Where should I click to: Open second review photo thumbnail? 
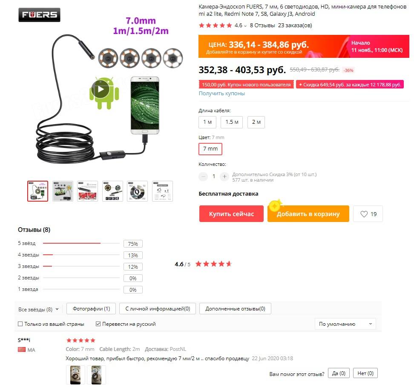pyautogui.click(x=96, y=375)
